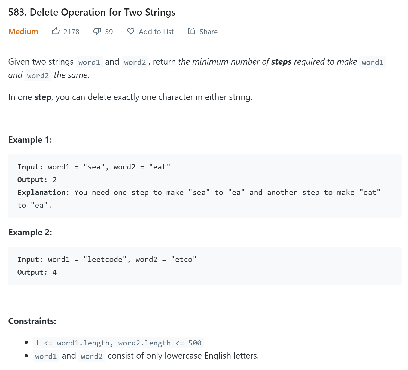The width and height of the screenshot is (408, 370).
Task: Open the Add to List text link
Action: 156,32
